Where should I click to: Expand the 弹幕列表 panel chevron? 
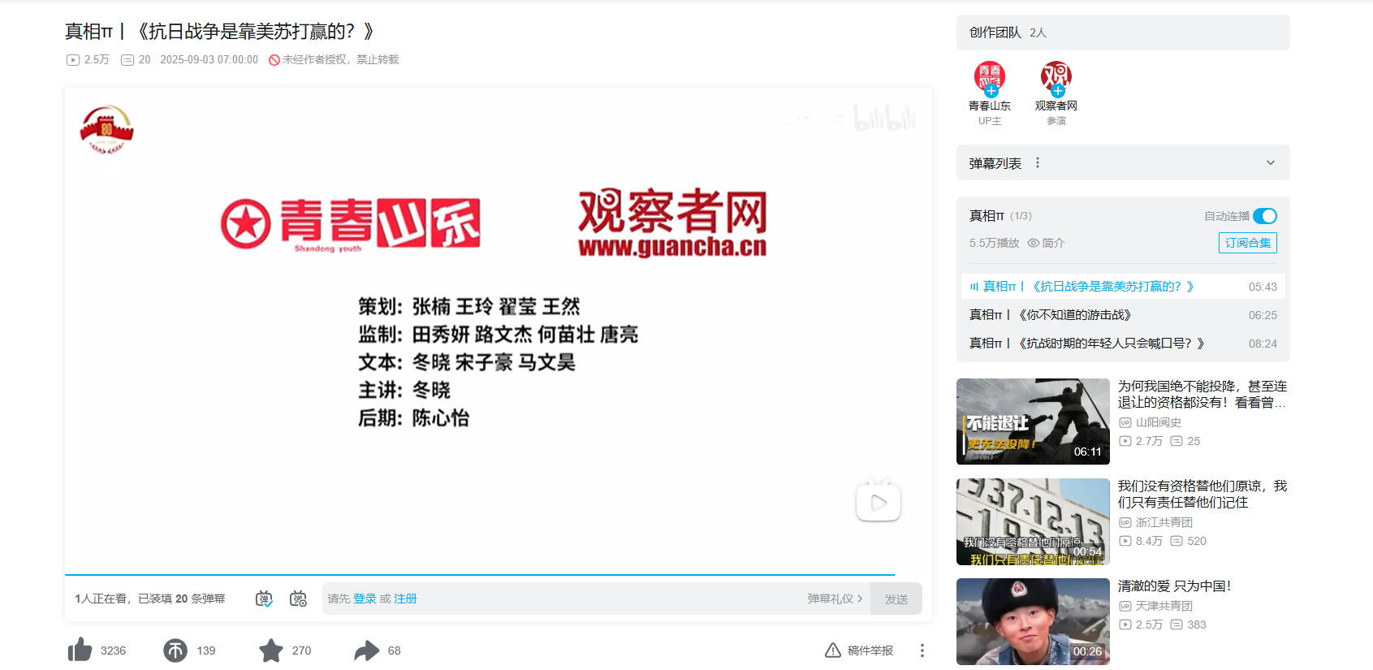pos(1271,163)
